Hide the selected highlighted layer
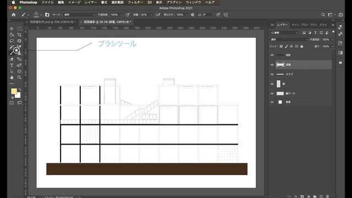The width and height of the screenshot is (352, 198). click(272, 65)
